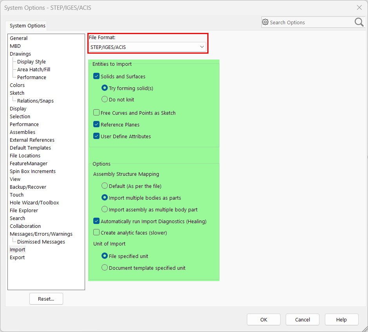Select Display Style under Drawings
The width and height of the screenshot is (368, 332).
click(31, 62)
